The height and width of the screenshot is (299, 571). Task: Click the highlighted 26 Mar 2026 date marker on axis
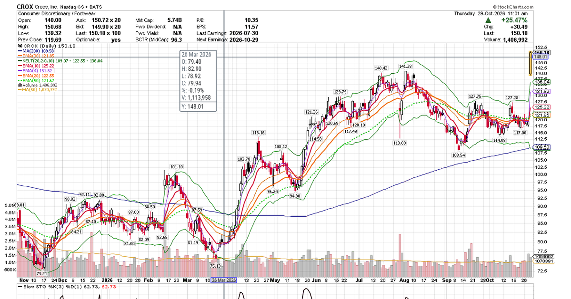coord(224,280)
